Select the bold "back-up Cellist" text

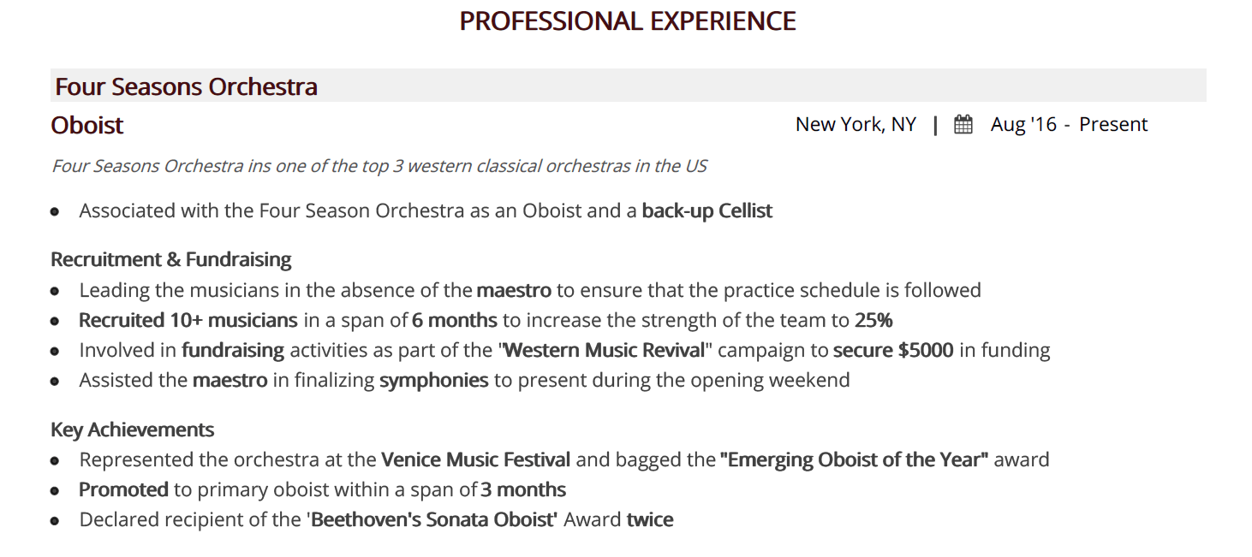click(706, 210)
